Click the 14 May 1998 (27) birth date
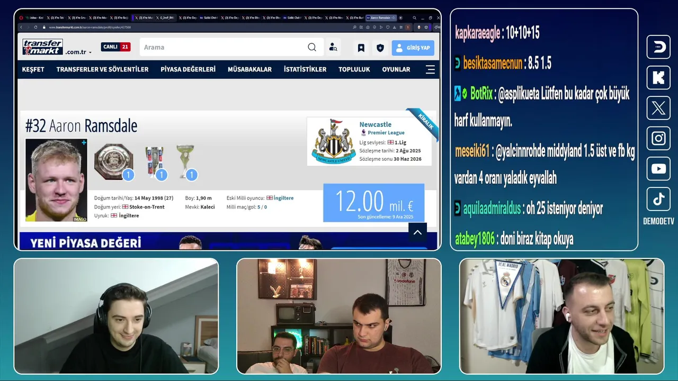Screen dimensions: 678x381 coord(154,198)
